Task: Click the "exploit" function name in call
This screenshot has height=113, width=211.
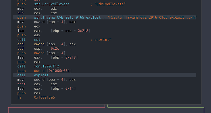Action: pyautogui.click(x=41, y=75)
